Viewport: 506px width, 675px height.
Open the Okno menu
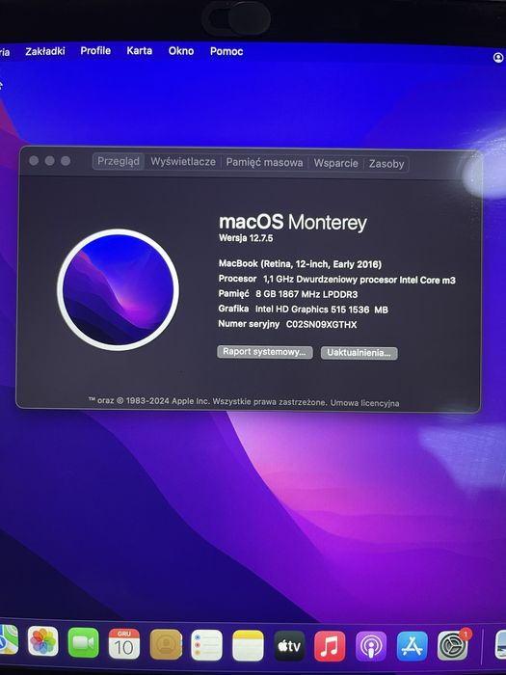(x=181, y=51)
